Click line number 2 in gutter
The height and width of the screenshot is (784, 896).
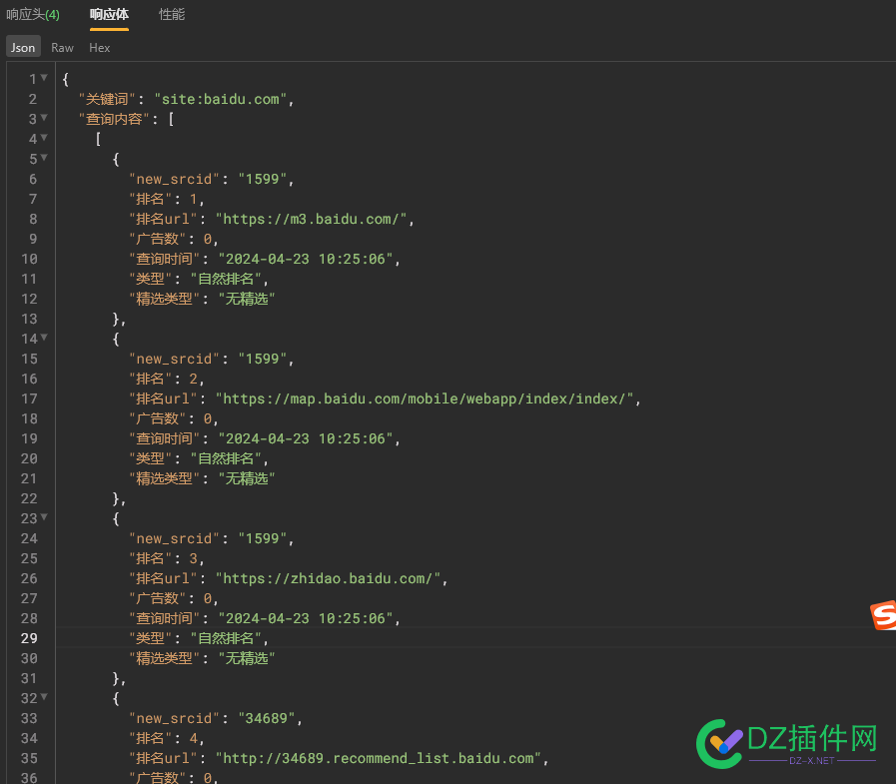(33, 99)
